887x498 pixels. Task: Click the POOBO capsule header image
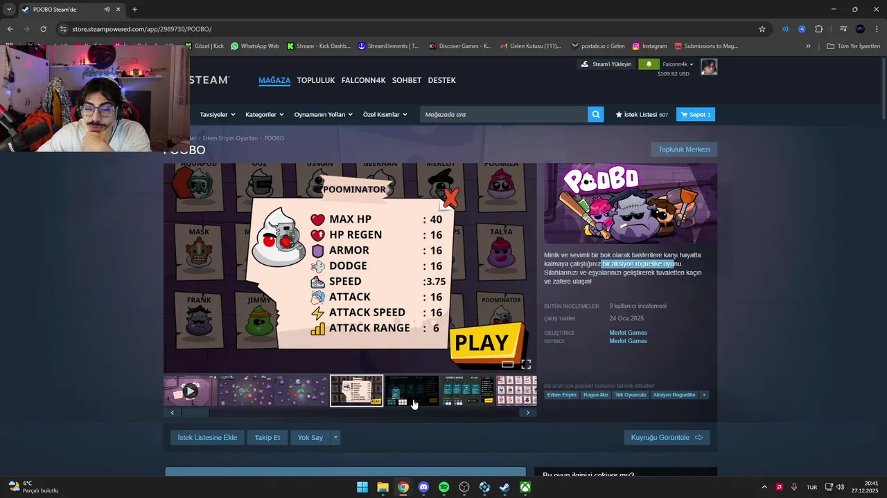coord(631,204)
